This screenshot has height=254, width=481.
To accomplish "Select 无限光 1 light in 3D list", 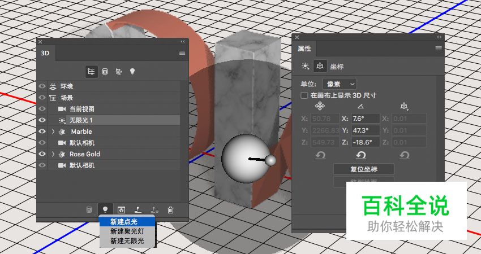I will point(81,120).
